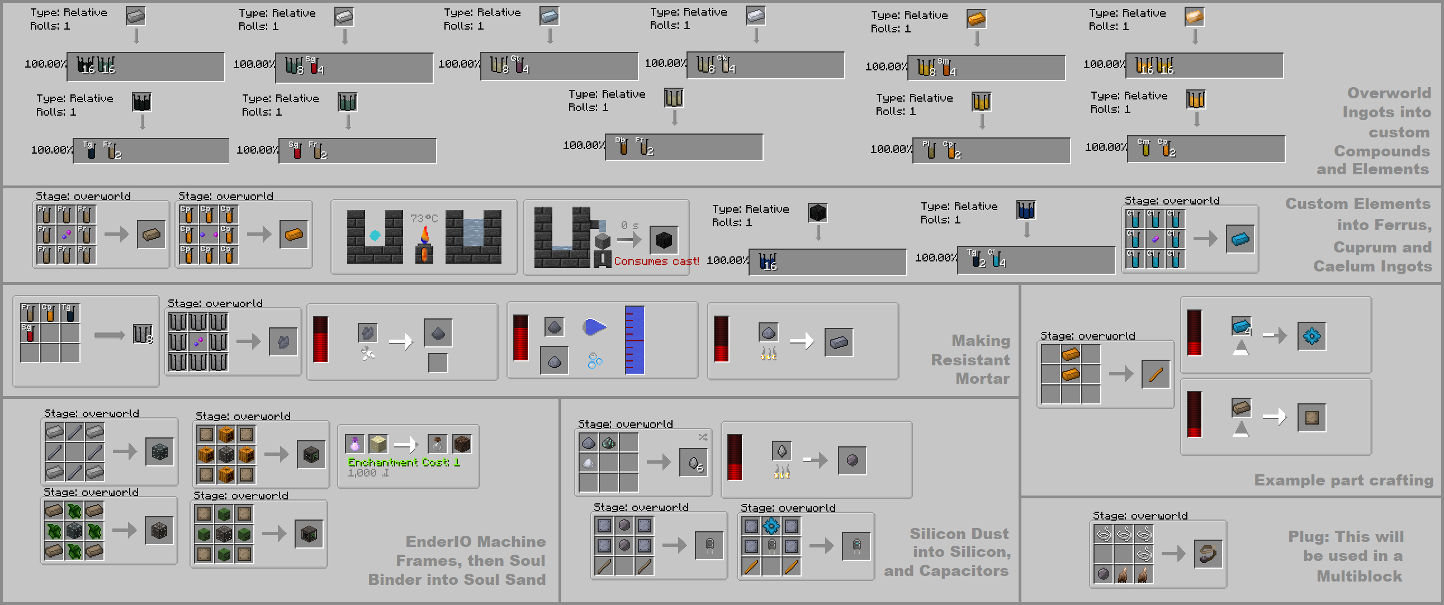The width and height of the screenshot is (1444, 605).
Task: Click the 'Consumes cast!' warning text
Action: click(x=656, y=261)
